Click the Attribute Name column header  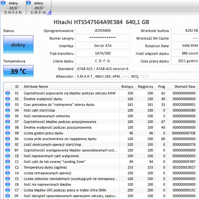click(70, 87)
